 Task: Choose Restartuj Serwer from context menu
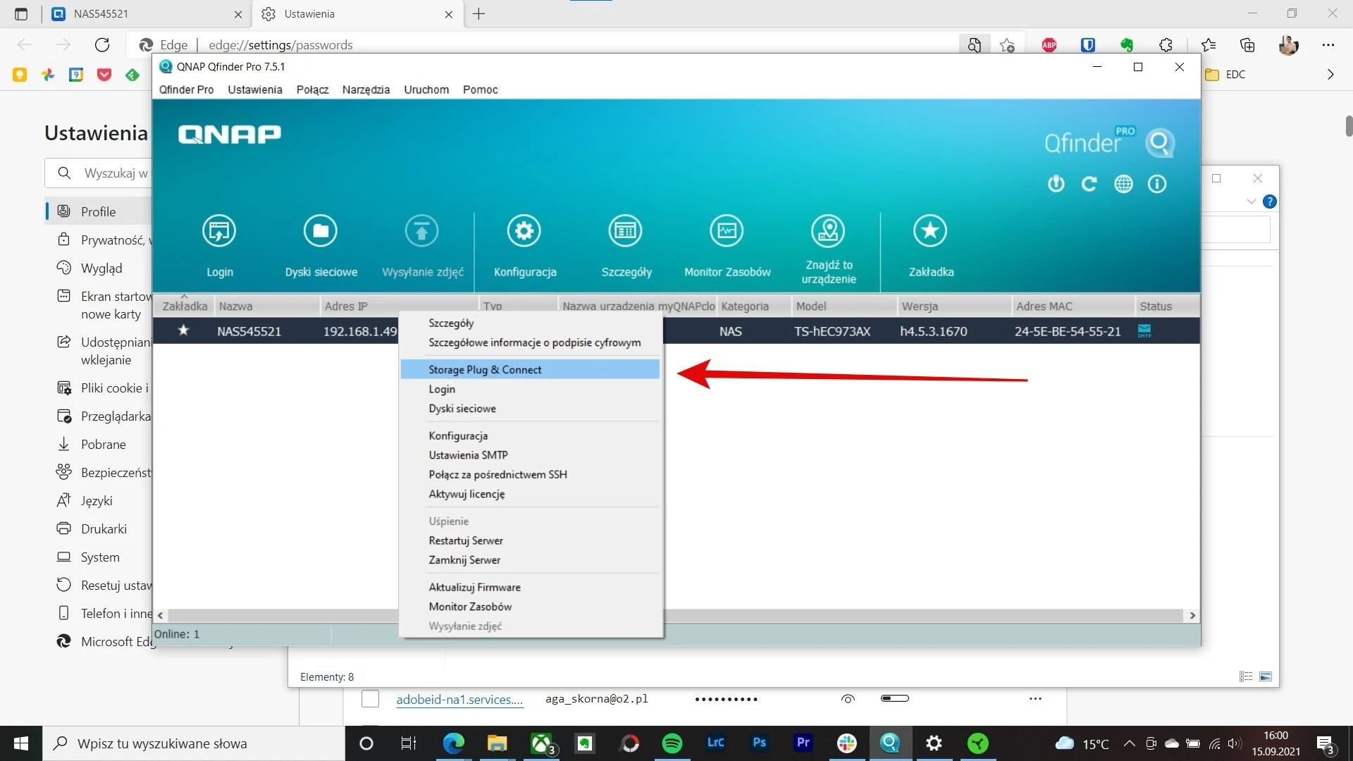tap(530, 540)
